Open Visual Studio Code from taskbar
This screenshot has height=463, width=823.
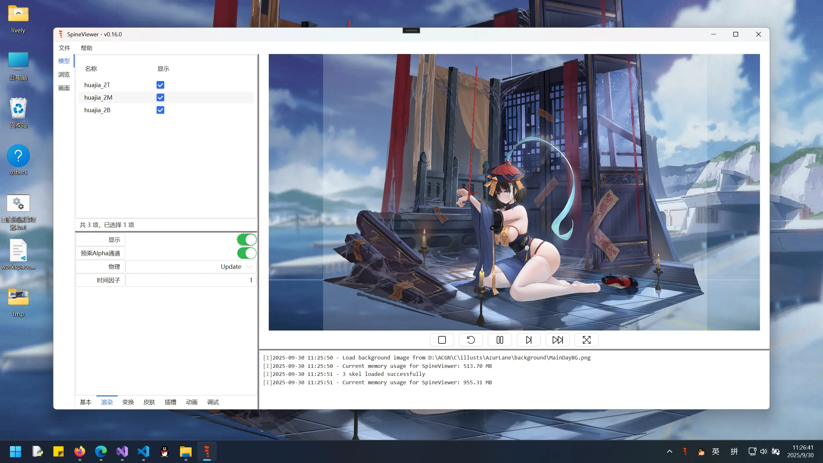(143, 452)
